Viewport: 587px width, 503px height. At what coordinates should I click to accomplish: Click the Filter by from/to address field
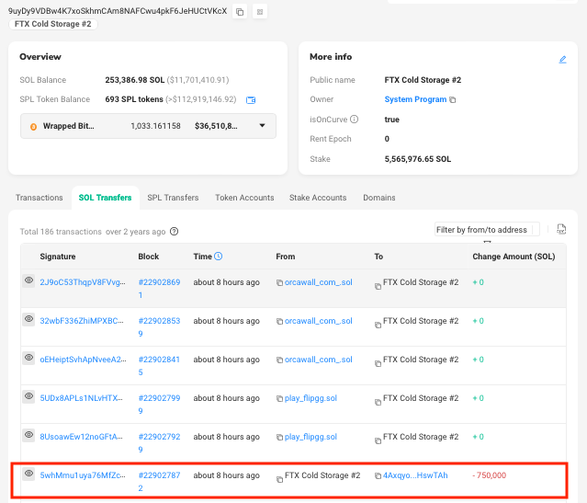(486, 229)
